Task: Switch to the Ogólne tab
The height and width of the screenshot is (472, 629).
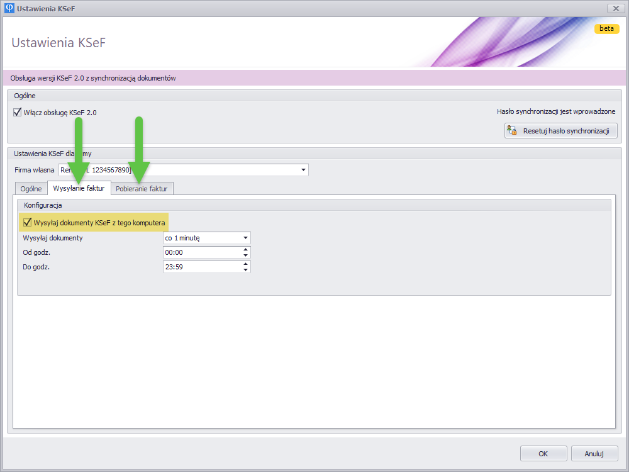Action: 31,189
